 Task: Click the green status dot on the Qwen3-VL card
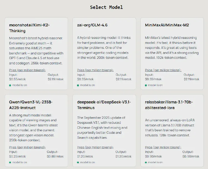click(10, 162)
